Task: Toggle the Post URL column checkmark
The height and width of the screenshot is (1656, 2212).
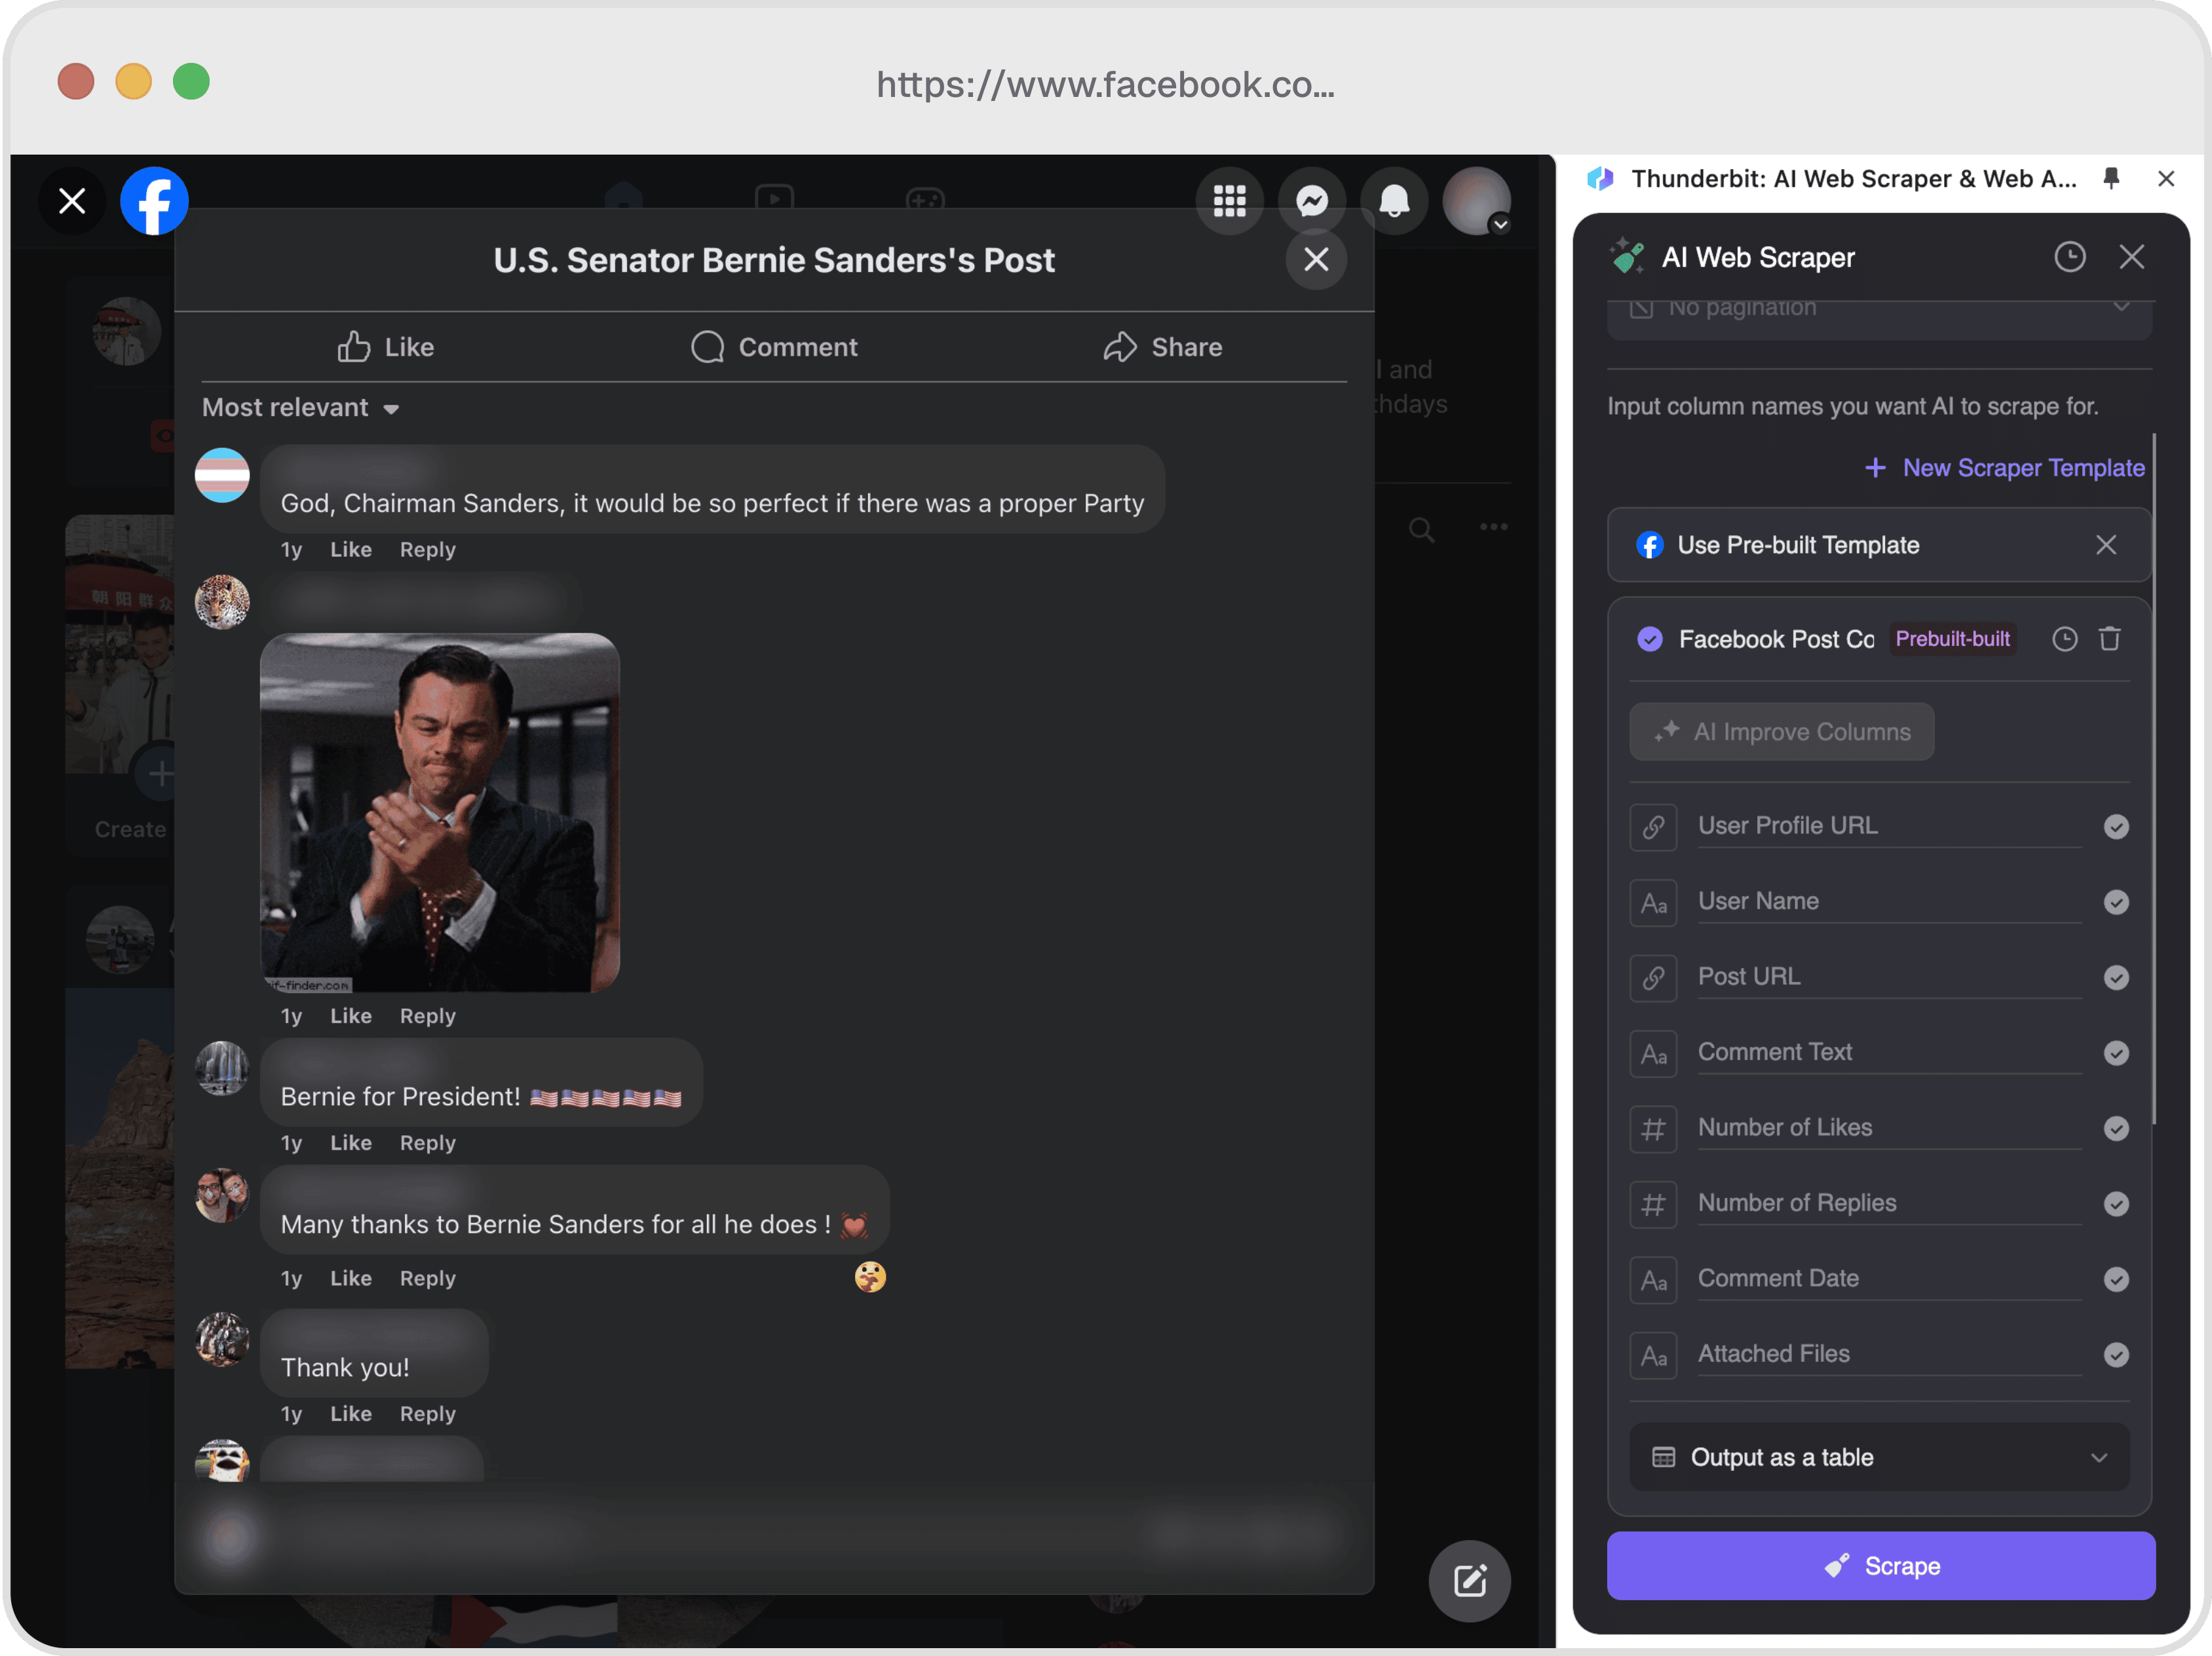Action: coord(2115,978)
